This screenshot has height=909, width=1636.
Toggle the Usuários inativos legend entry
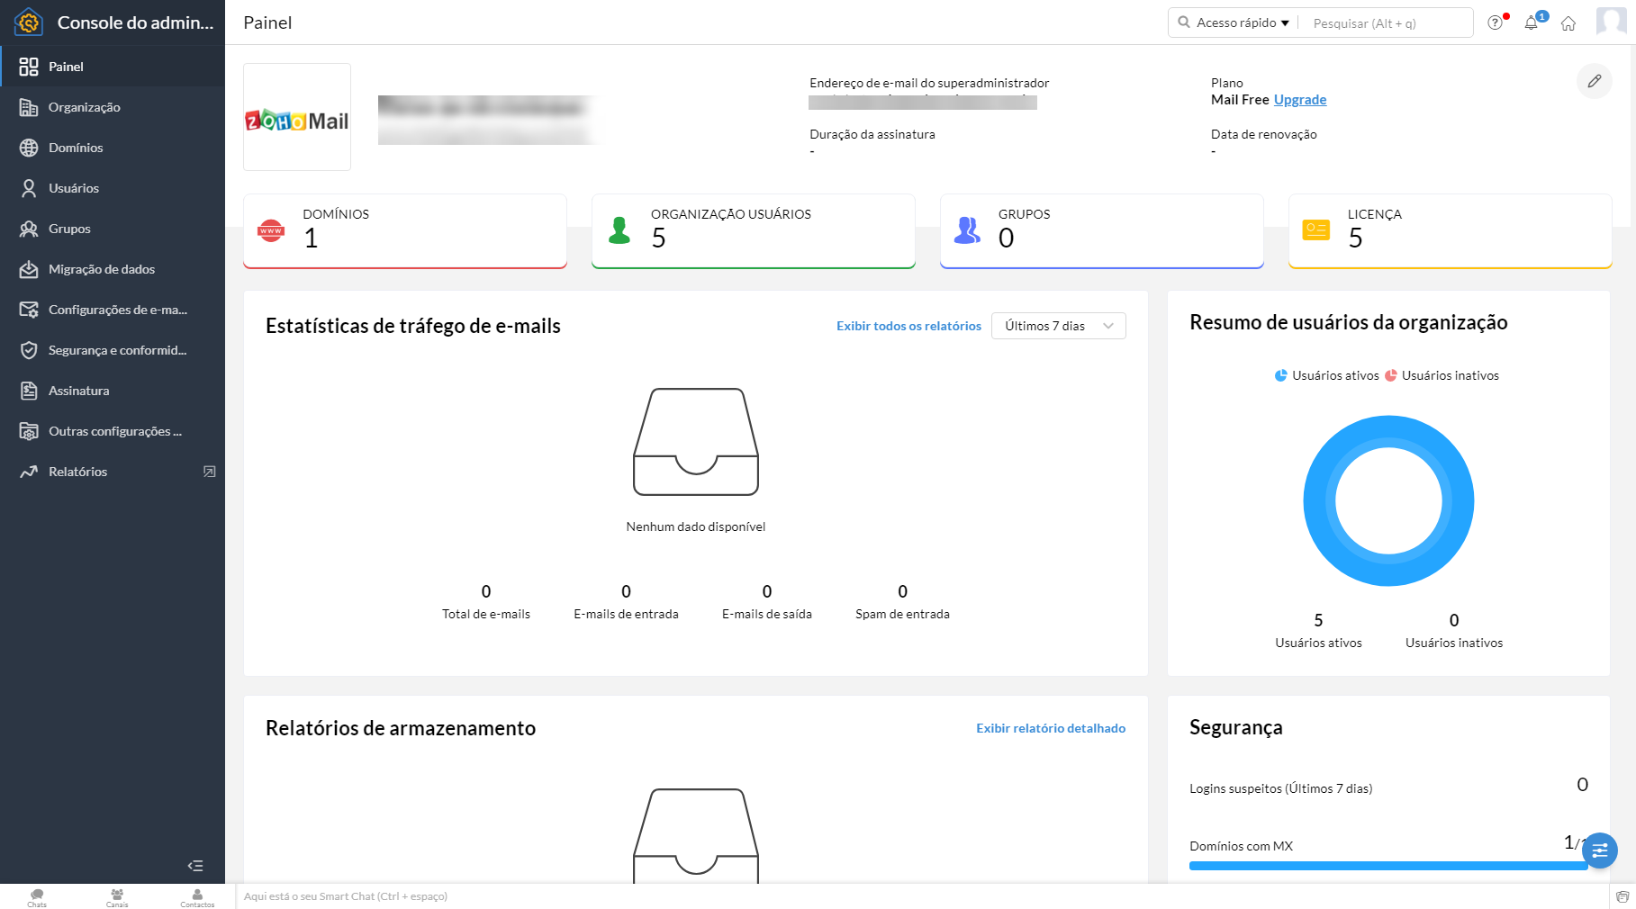(x=1442, y=375)
